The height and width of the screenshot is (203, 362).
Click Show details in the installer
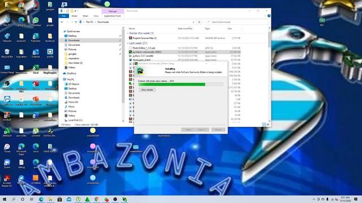[x=147, y=90]
